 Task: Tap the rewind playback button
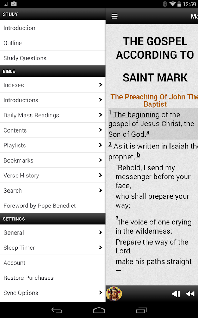click(190, 294)
